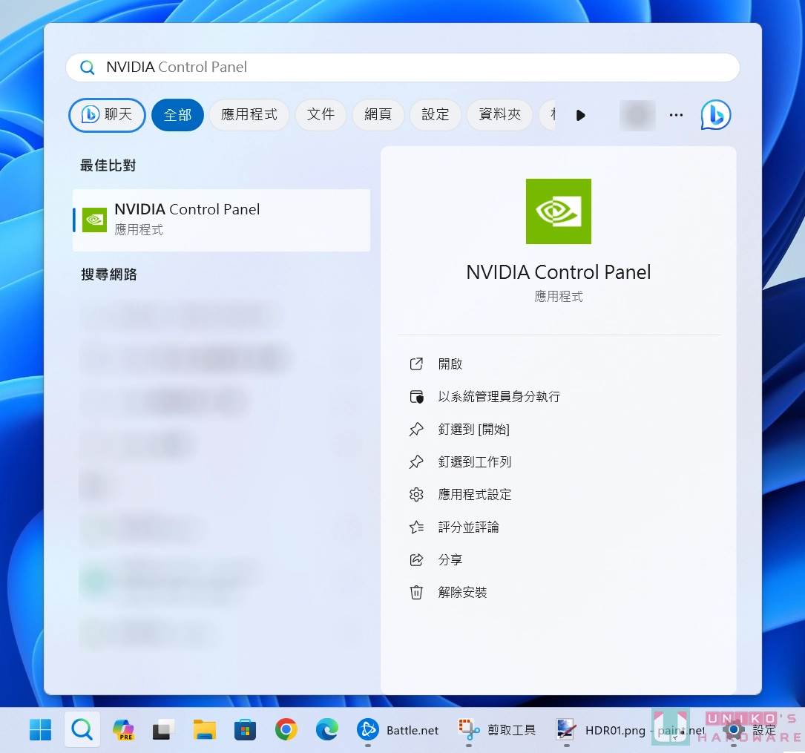Click the NVIDIA Control Panel title in details pane
Image resolution: width=805 pixels, height=753 pixels.
pyautogui.click(x=558, y=272)
